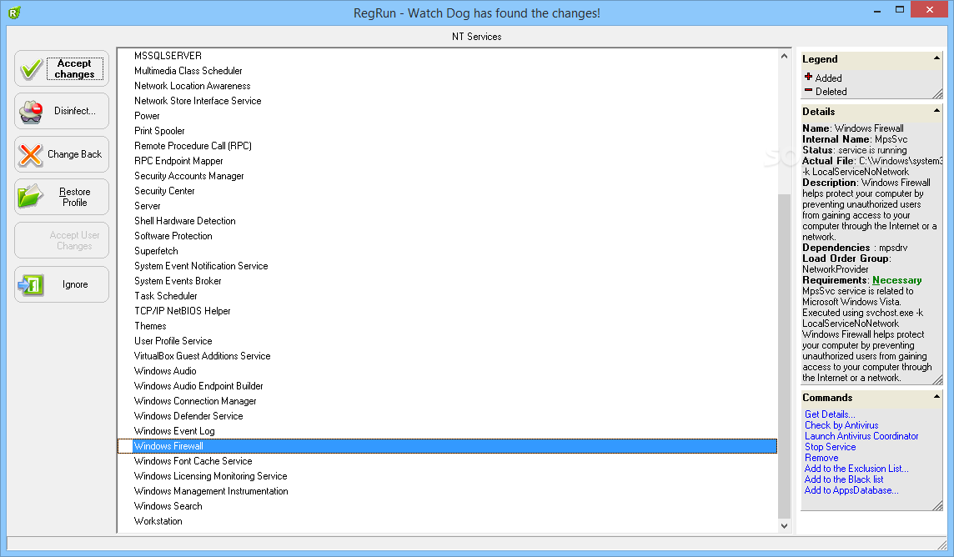Click the green checkmark Accept changes icon
Image resolution: width=954 pixels, height=557 pixels.
click(x=31, y=68)
